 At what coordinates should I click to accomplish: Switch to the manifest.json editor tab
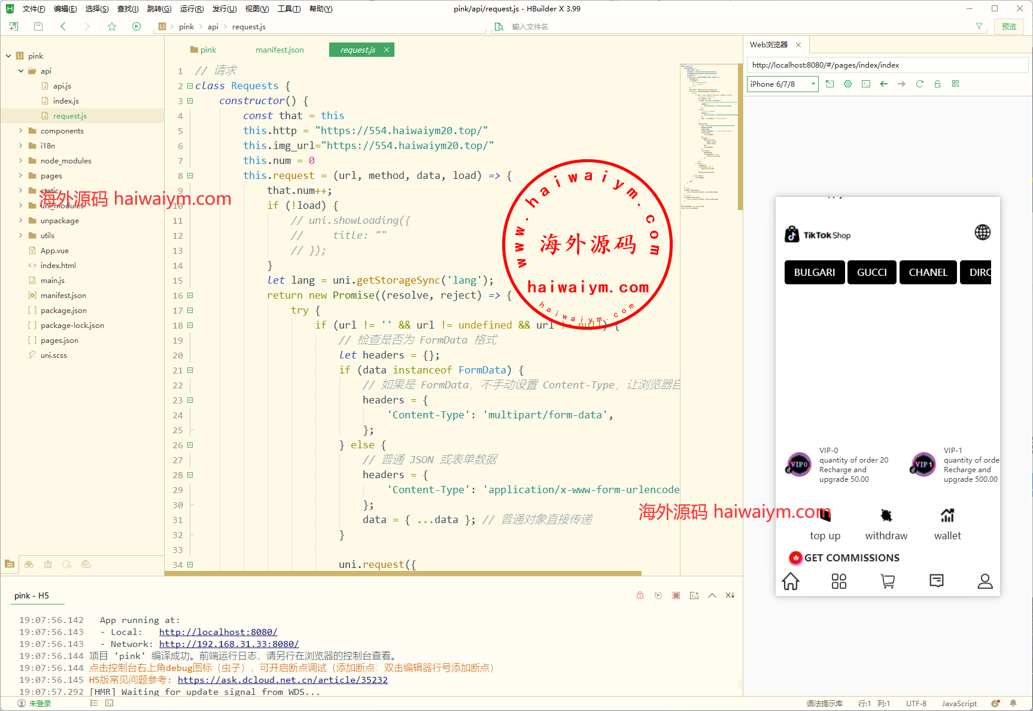[x=279, y=50]
